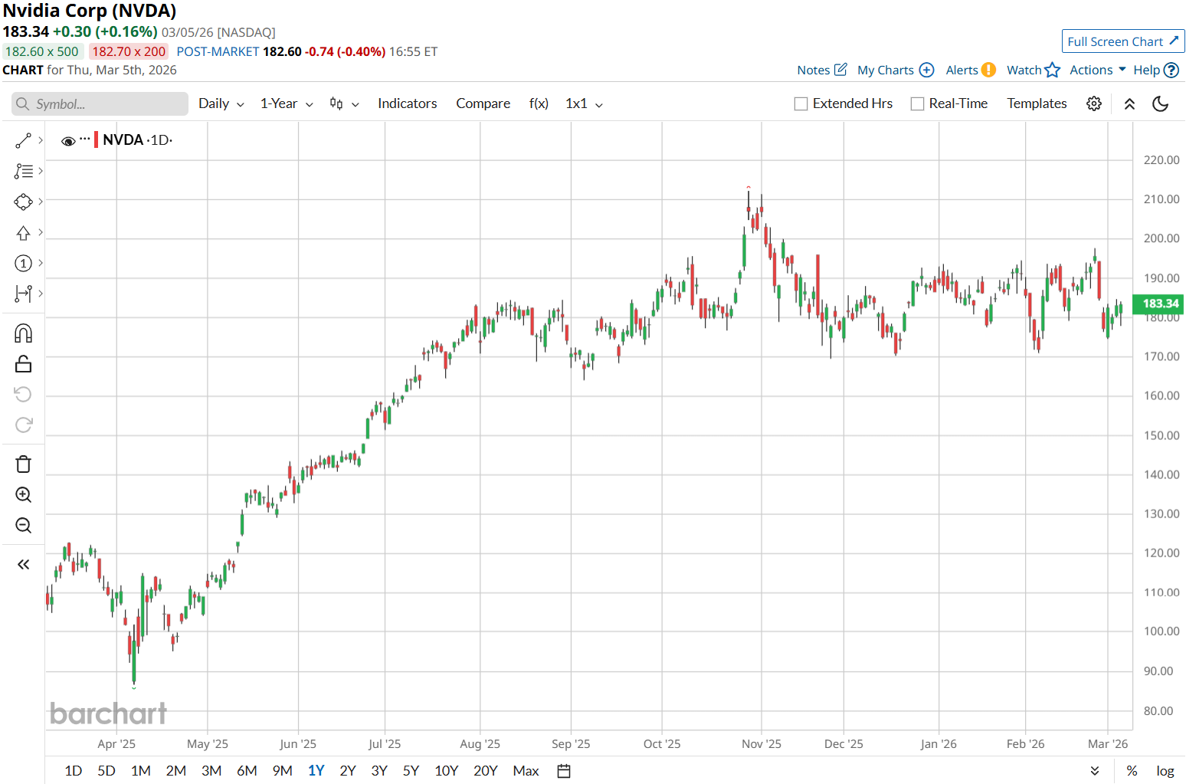
Task: Hide the NVDA series with eye icon
Action: (x=68, y=141)
